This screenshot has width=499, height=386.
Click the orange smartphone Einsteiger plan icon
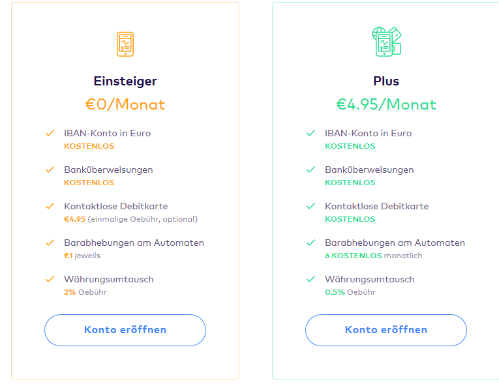click(125, 44)
